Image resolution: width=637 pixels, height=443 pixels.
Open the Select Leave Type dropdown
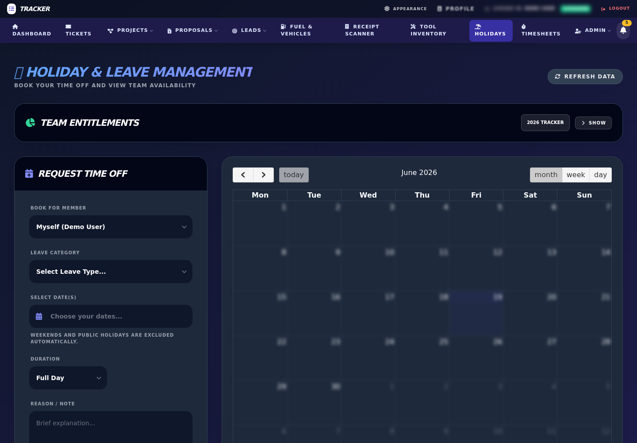tap(111, 272)
